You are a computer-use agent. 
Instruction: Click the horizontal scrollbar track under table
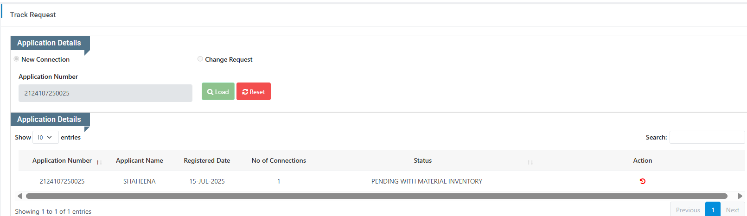point(377,196)
